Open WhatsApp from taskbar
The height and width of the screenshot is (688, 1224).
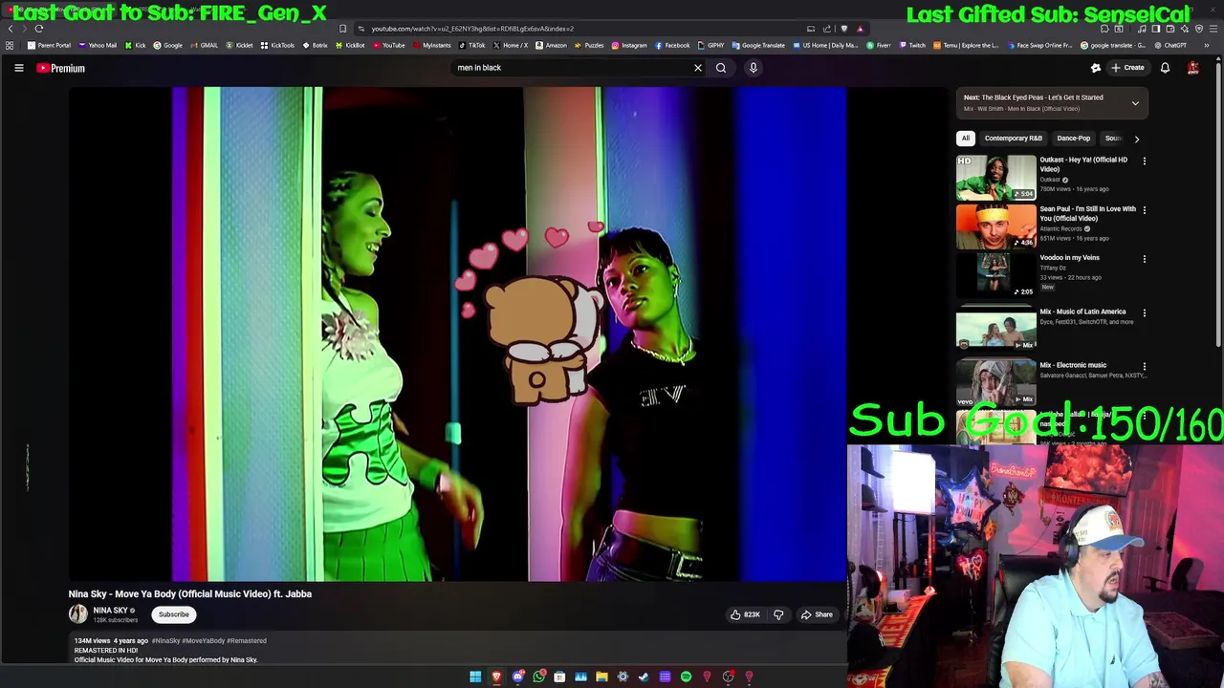point(539,677)
